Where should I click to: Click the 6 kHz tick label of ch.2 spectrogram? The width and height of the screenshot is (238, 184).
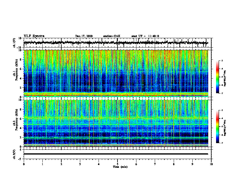21,119
